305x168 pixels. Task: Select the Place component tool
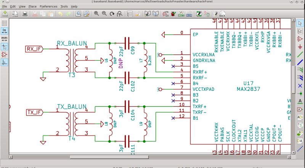tap(300, 39)
